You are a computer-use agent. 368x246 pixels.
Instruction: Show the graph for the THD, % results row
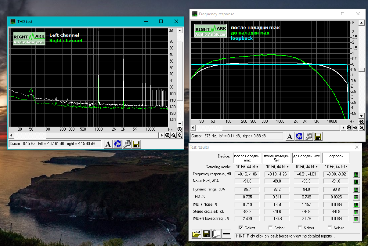356,197
